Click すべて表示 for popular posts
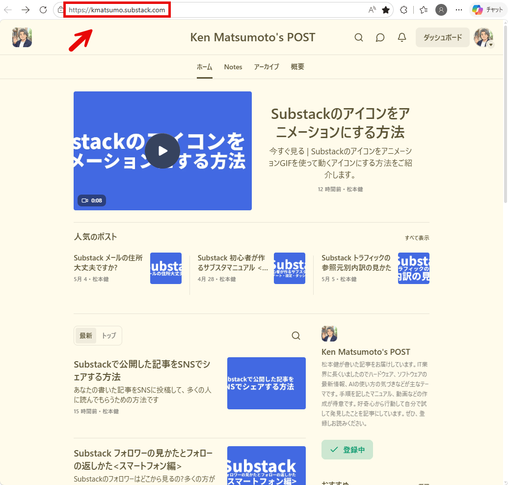Viewport: 508px width, 485px height. [x=417, y=238]
